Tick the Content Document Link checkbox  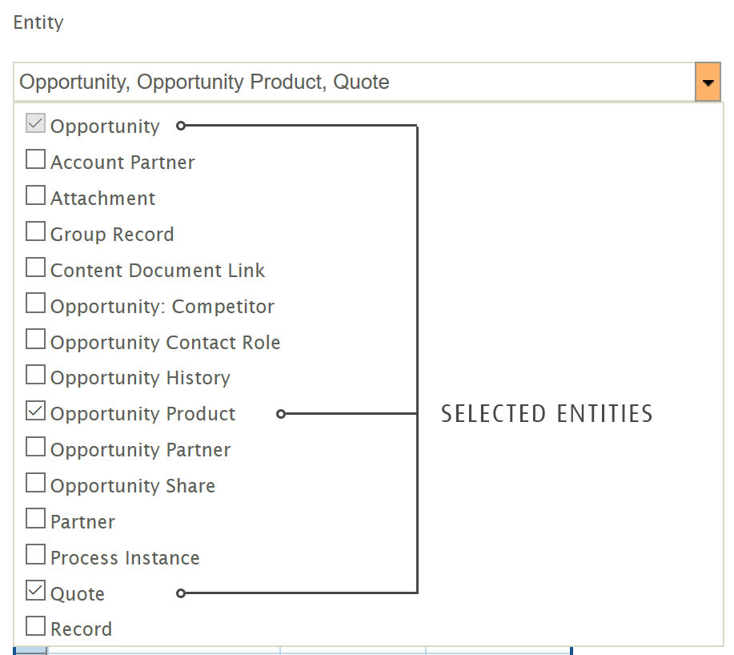pos(35,268)
